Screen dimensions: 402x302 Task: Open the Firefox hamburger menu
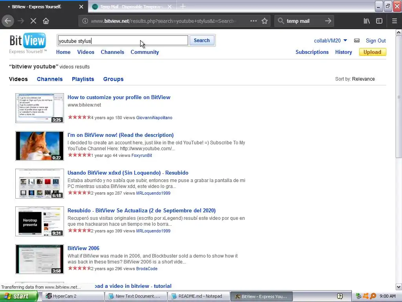pyautogui.click(x=394, y=21)
